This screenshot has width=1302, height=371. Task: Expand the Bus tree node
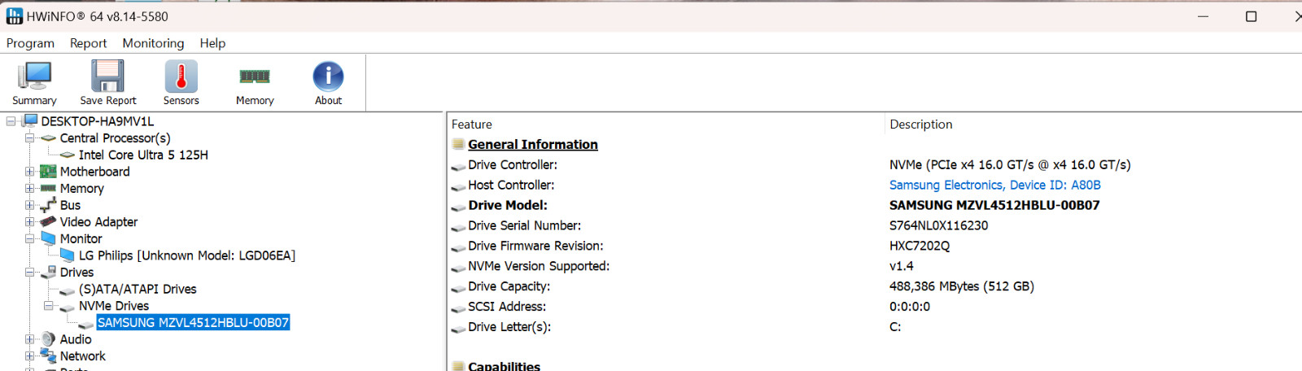[x=29, y=205]
